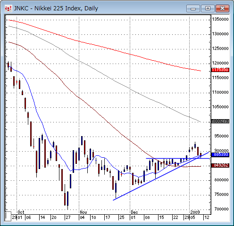Screen dimensions: 234x226
Task: Click the JNKC chart window icon
Action: point(8,8)
